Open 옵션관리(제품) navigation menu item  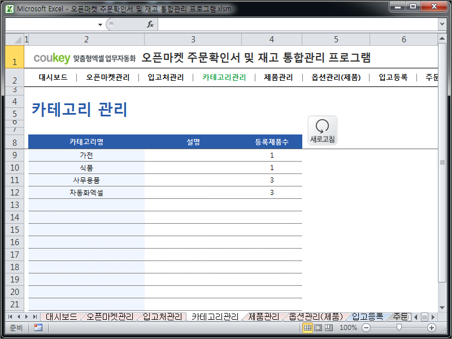(x=336, y=77)
